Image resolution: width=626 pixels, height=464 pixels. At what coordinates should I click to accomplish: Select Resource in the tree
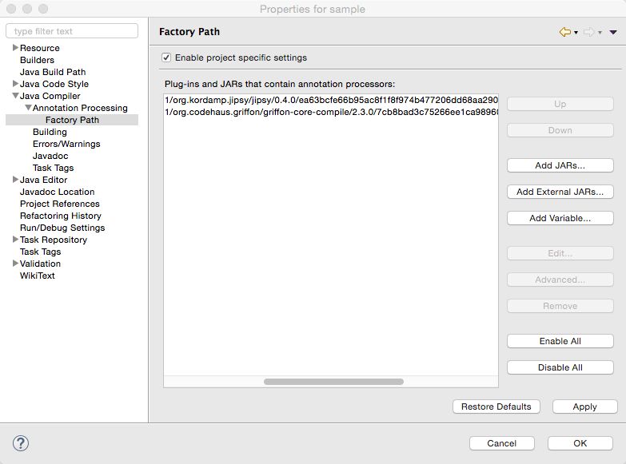(39, 48)
